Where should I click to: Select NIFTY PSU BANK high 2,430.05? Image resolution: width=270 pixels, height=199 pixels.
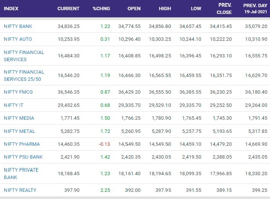(x=161, y=157)
